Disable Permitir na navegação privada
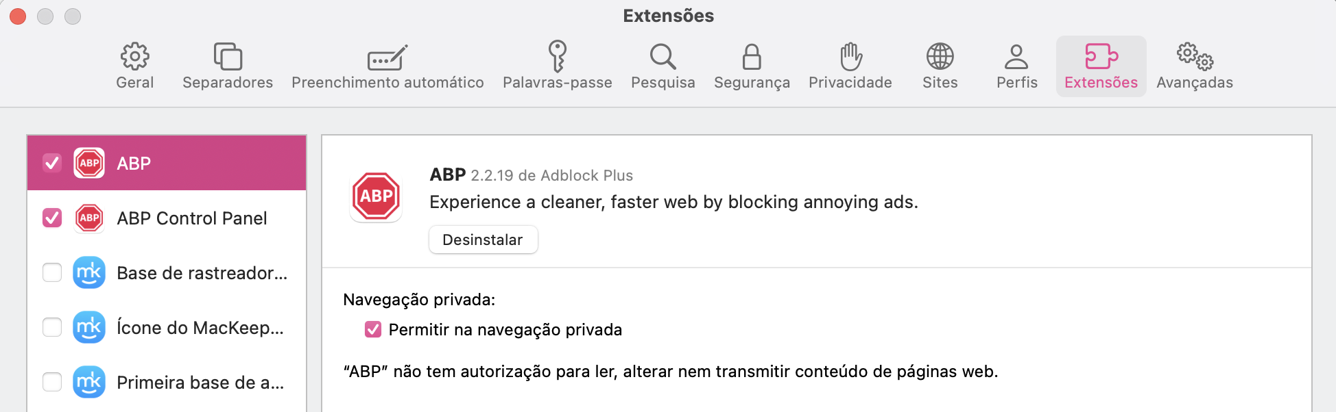1336x412 pixels. pos(372,329)
